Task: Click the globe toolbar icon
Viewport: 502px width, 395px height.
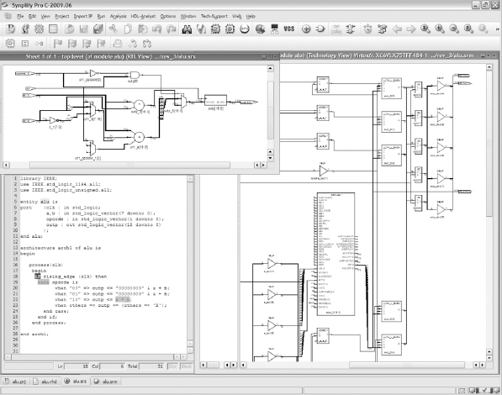Action: click(260, 29)
